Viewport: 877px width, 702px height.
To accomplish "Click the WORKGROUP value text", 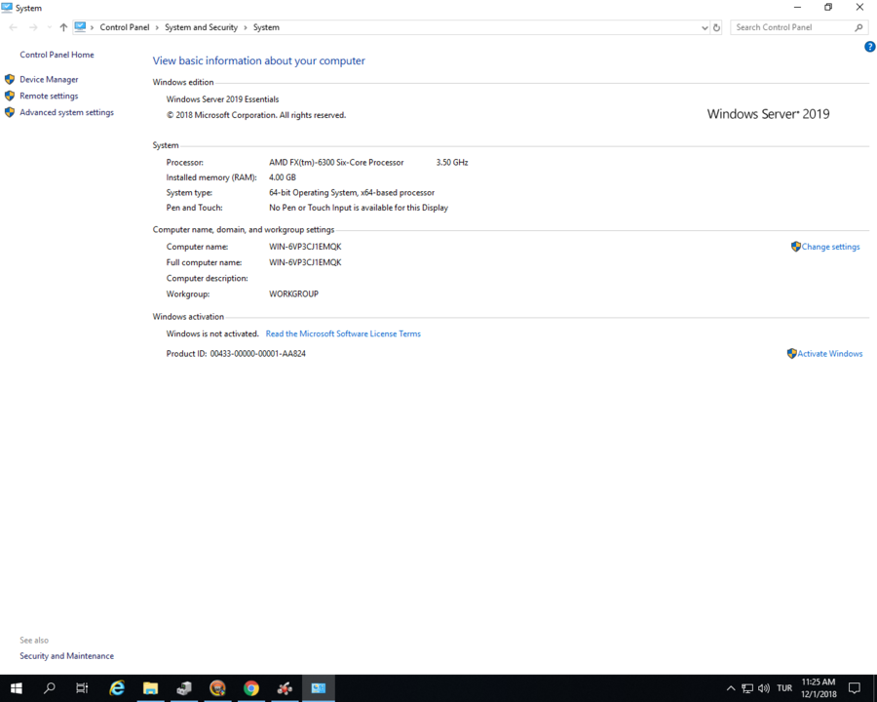I will pyautogui.click(x=293, y=293).
